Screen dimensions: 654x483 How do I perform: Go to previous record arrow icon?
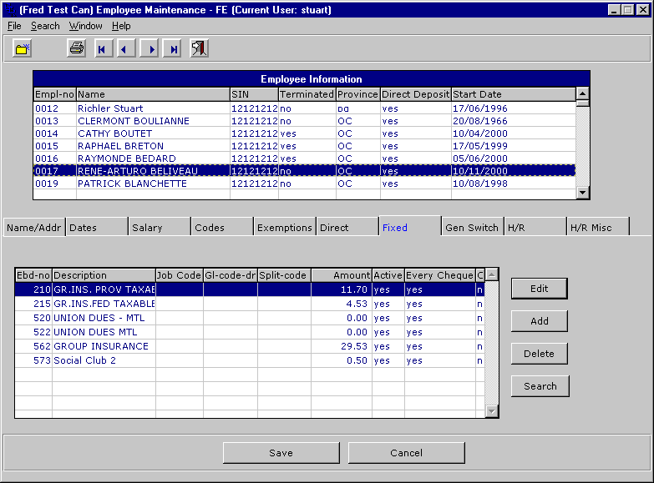(125, 48)
